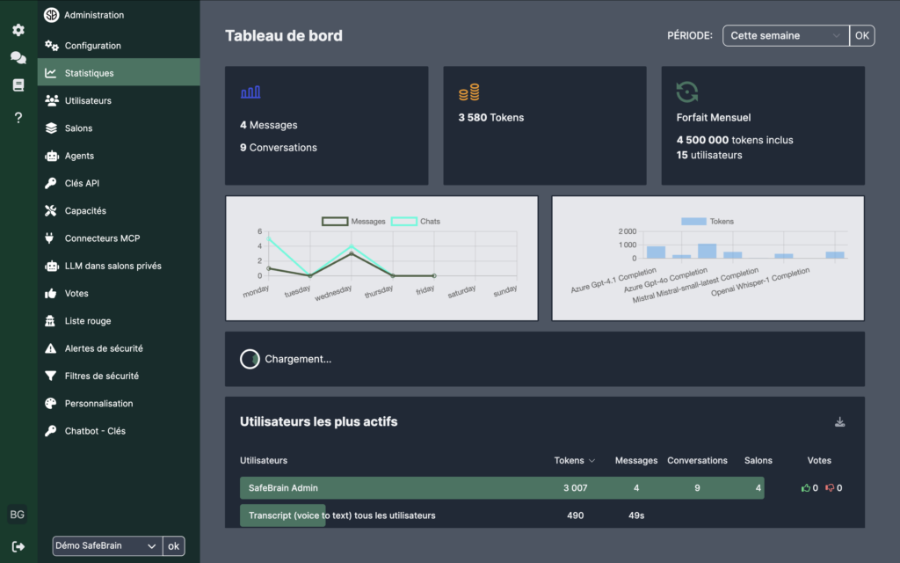Screen dimensions: 900x563
Task: Click the Chatbot - Clés key icon
Action: tap(50, 431)
